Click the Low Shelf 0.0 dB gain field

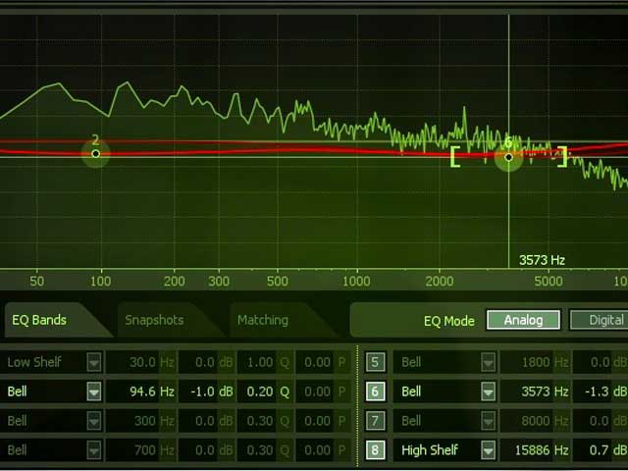207,362
